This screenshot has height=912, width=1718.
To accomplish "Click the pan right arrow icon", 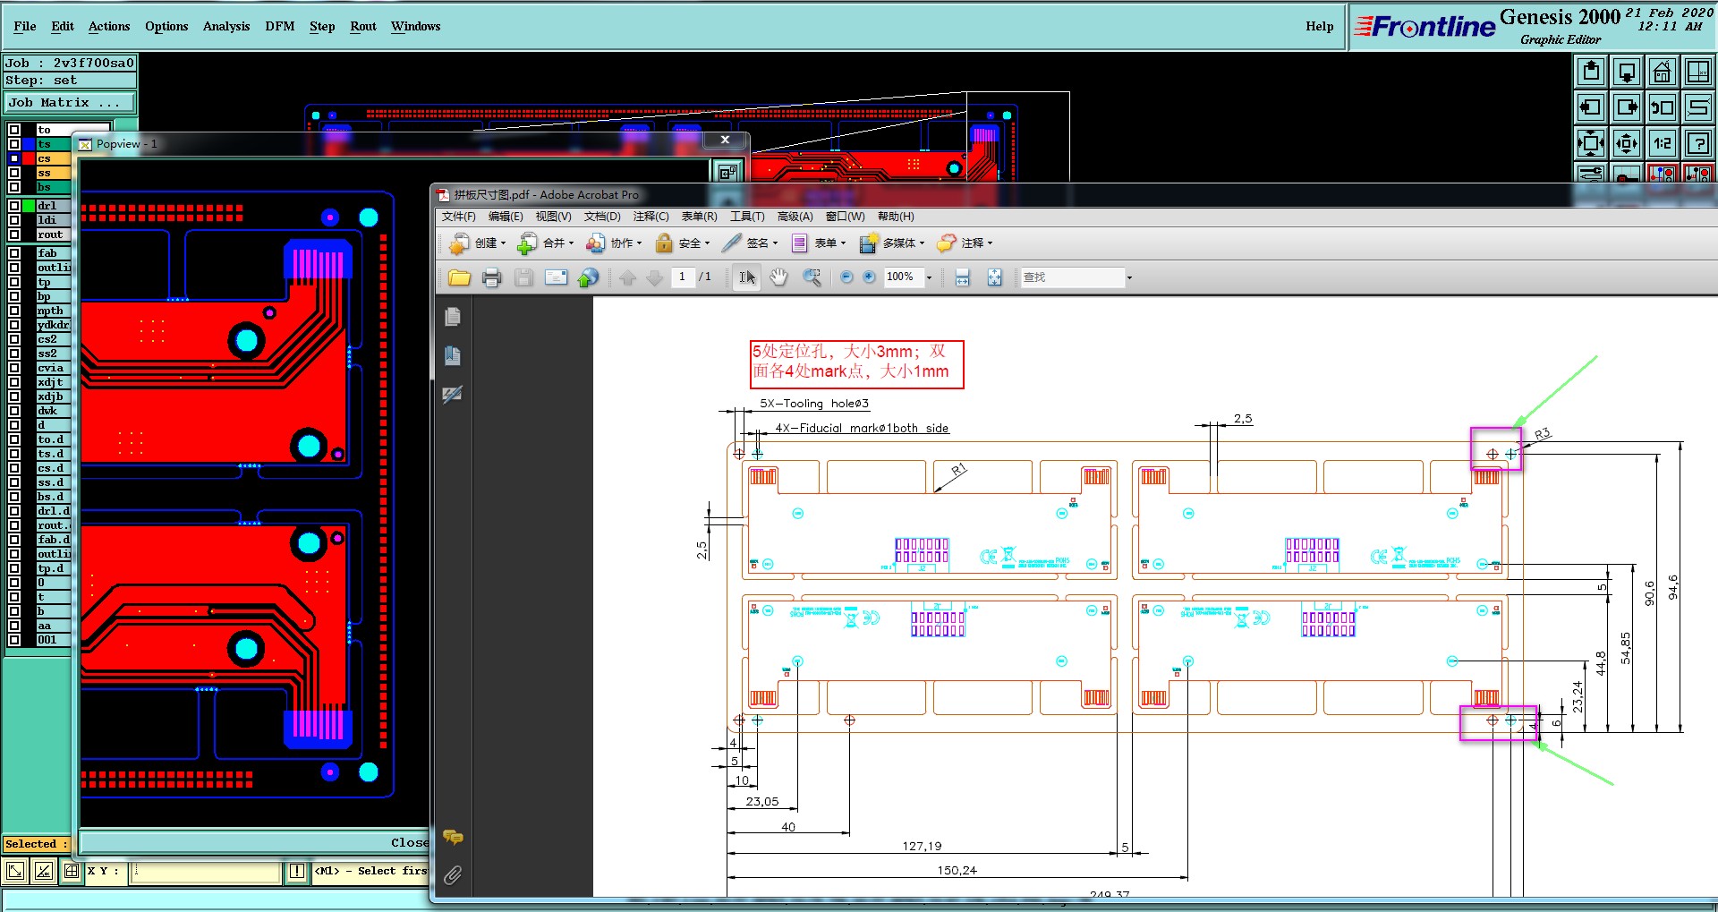I will pos(1626,107).
